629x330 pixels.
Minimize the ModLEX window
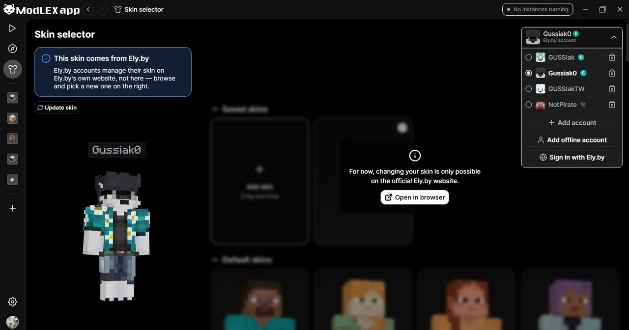pos(585,9)
